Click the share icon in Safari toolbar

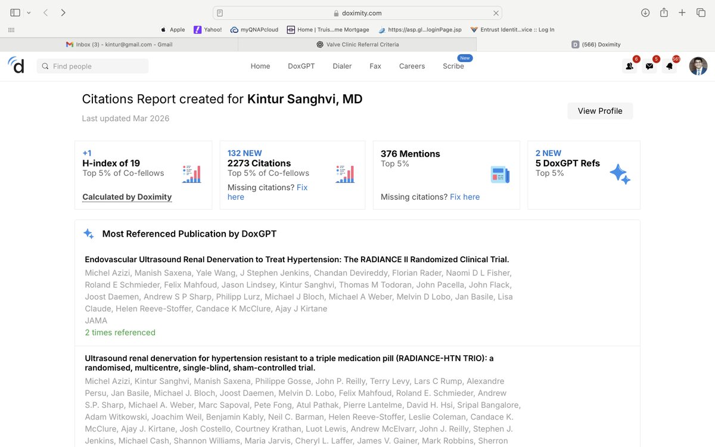pyautogui.click(x=664, y=12)
